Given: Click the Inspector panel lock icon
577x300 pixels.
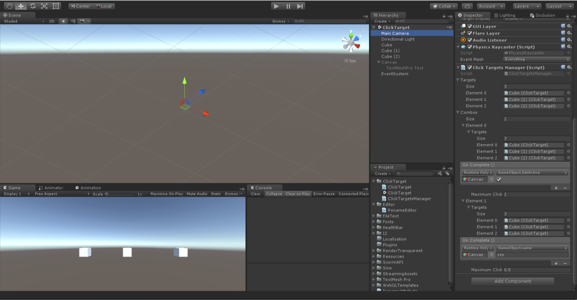Looking at the screenshot, I should tap(568, 16).
